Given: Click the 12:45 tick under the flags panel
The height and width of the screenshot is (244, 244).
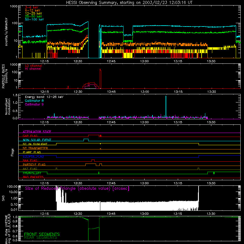Looking at the screenshot, I should click(111, 183).
